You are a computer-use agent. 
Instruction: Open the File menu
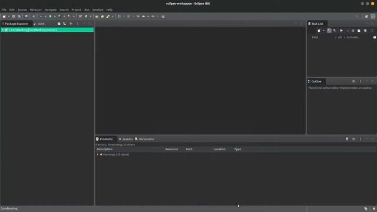click(x=4, y=10)
